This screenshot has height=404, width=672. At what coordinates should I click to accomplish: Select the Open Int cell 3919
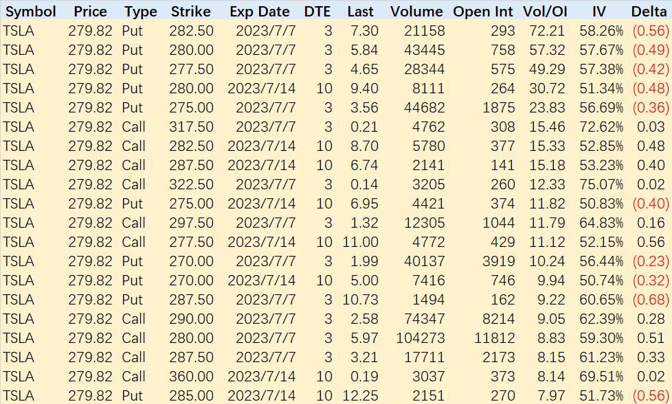(499, 261)
